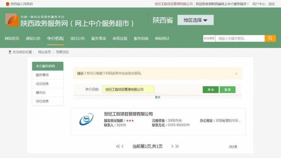Go to next page arrow
Image resolution: width=281 pixels, height=158 pixels.
pos(172,146)
